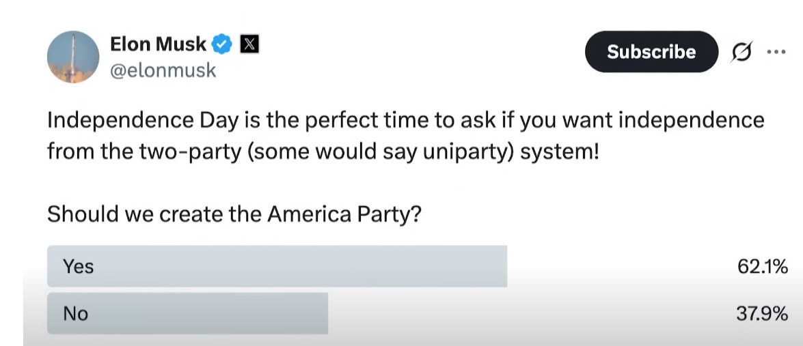Click the word "system!" ending the post

tap(560, 151)
